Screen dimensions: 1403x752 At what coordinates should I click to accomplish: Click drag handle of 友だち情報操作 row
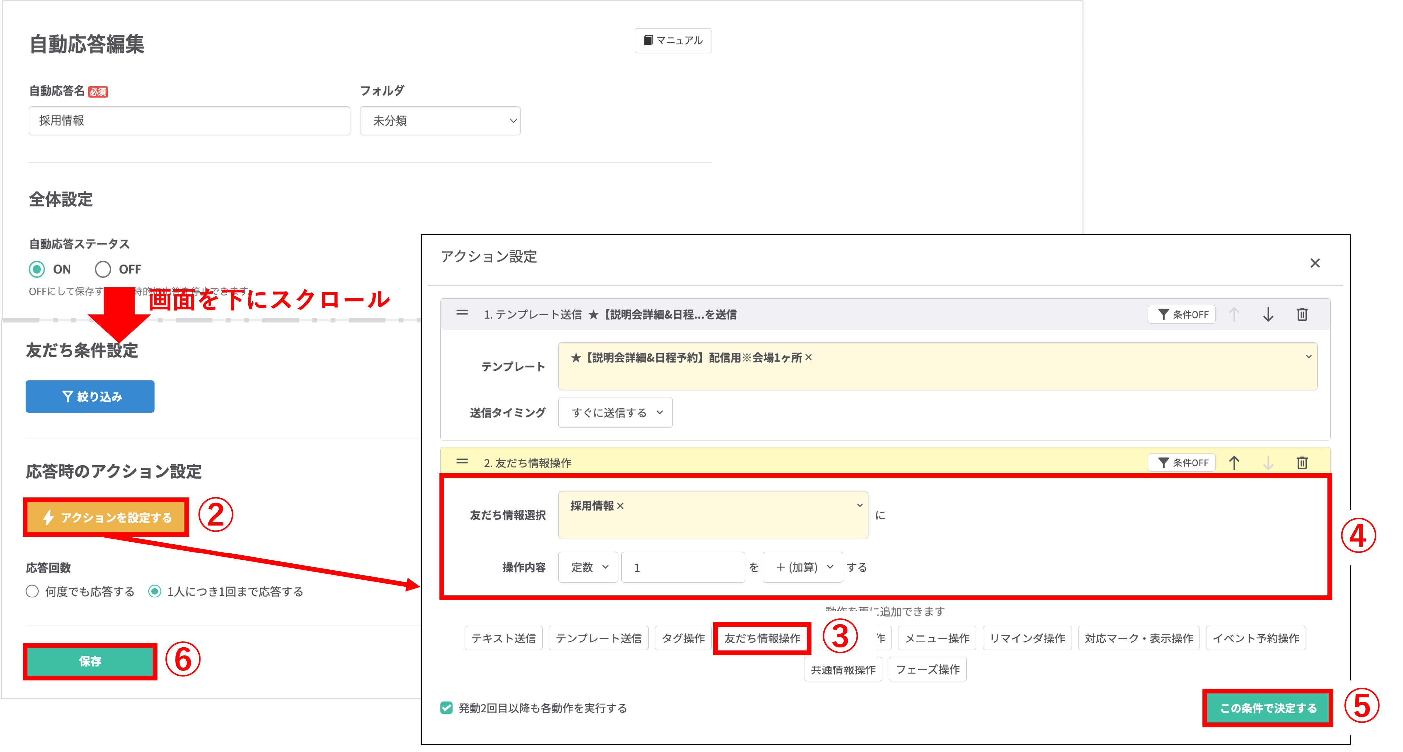(x=462, y=461)
